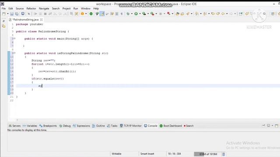Image resolution: width=280 pixels, height=157 pixels.
Task: Switch to the Variables view tab
Action: pyautogui.click(x=30, y=126)
